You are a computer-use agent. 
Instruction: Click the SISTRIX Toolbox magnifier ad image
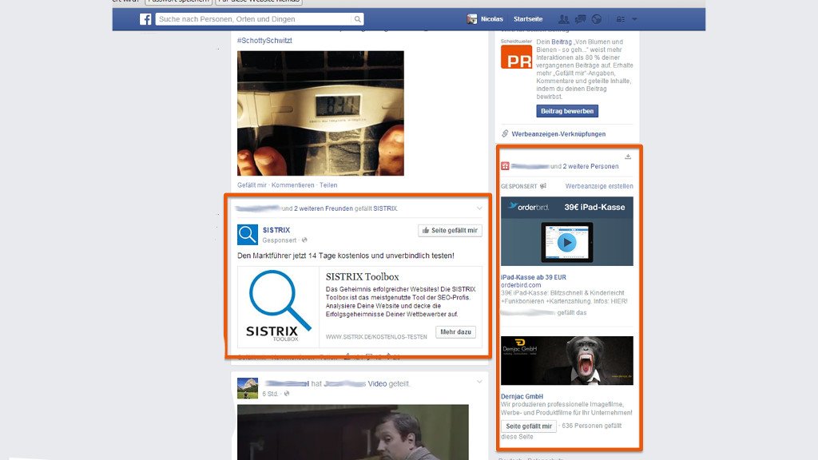[278, 307]
